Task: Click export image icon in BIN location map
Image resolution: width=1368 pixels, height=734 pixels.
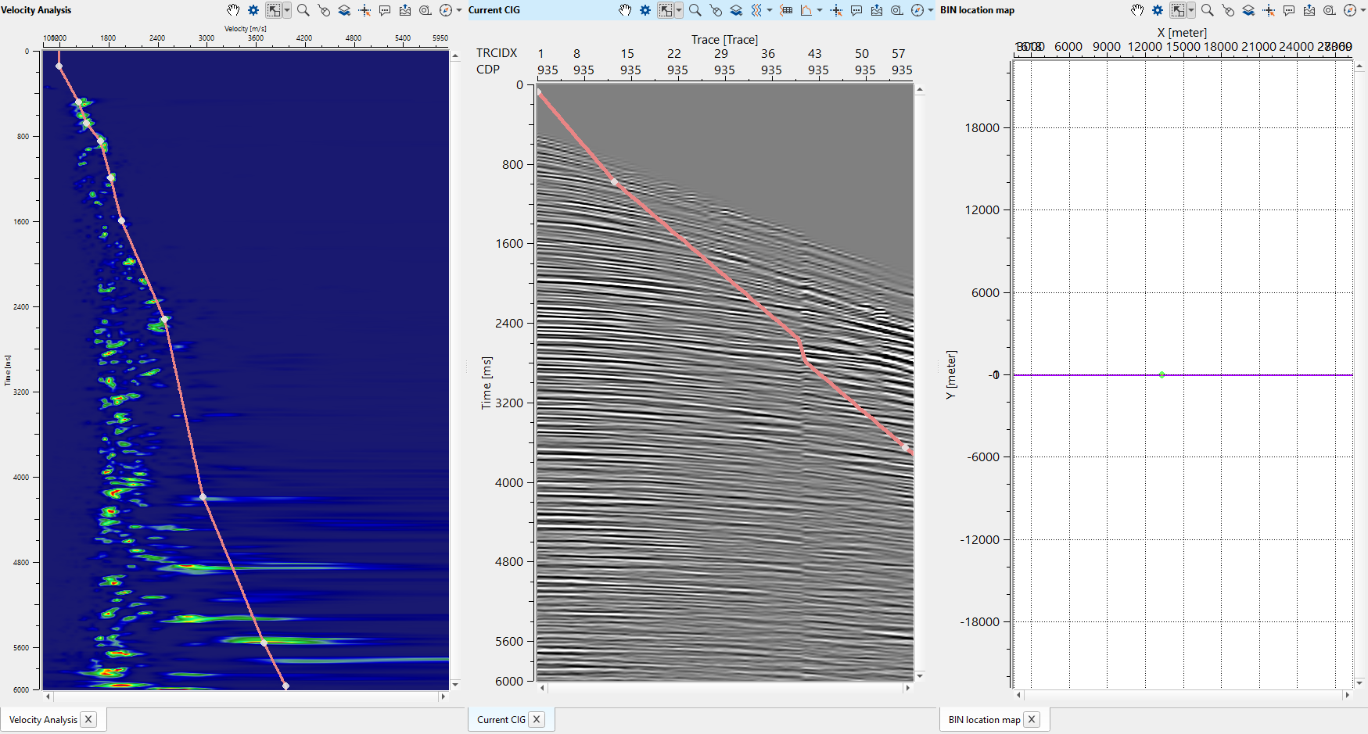Action: [1309, 10]
